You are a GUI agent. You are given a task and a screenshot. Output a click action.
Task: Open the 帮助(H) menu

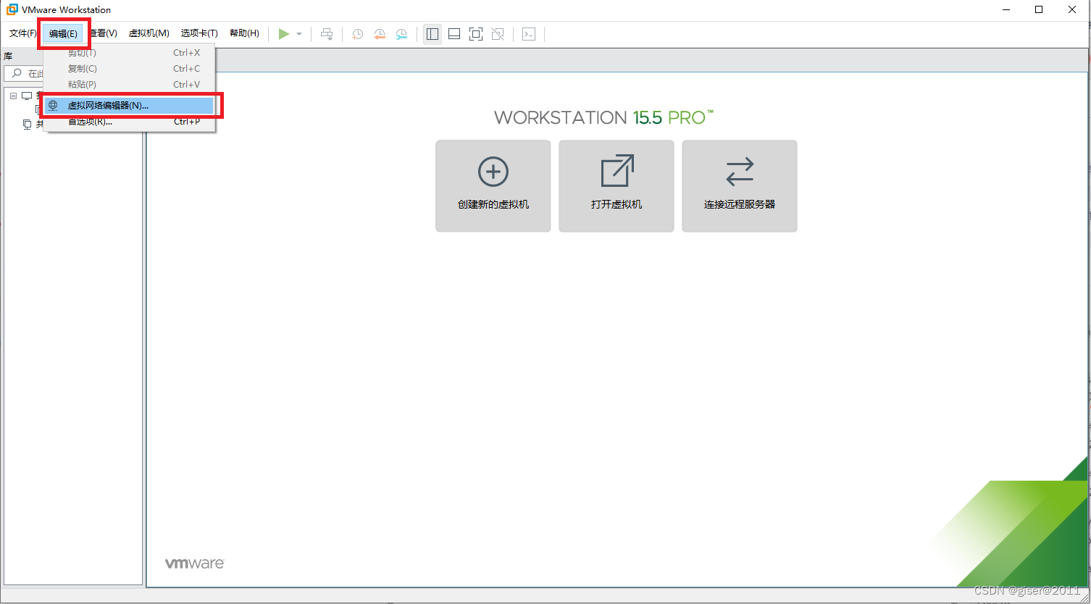click(x=244, y=33)
